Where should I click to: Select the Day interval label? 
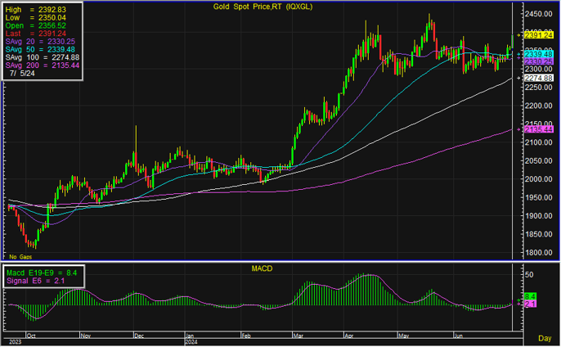[x=544, y=338]
